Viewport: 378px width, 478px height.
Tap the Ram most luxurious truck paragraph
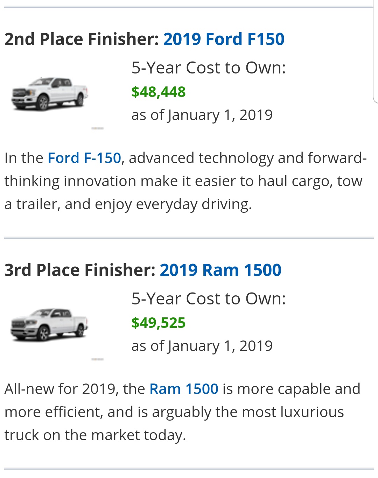[182, 412]
